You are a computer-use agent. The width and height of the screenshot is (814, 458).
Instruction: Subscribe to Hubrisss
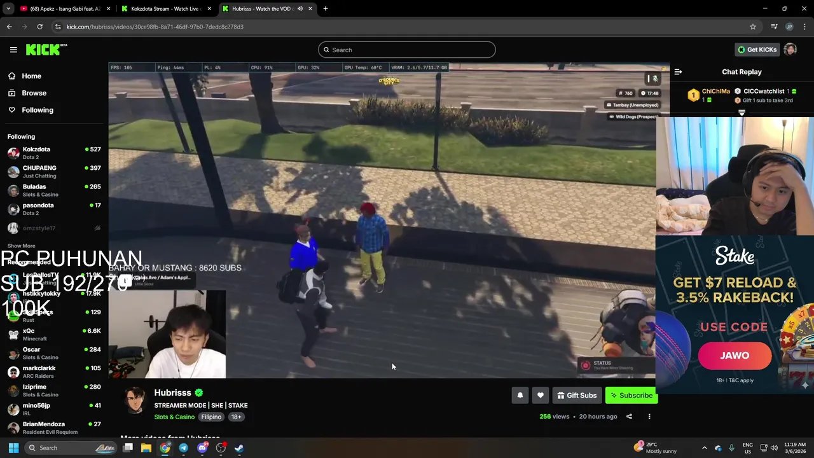point(631,396)
